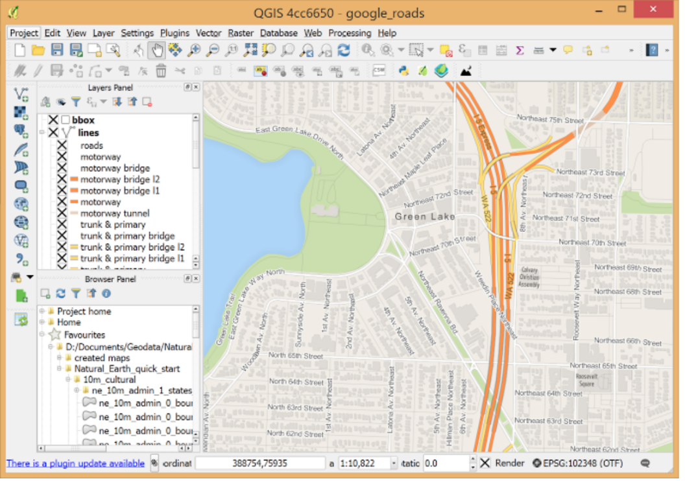Expand the created maps folder
The image size is (685, 481).
point(60,358)
